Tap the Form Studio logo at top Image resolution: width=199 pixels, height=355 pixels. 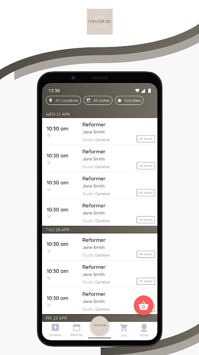100,22
